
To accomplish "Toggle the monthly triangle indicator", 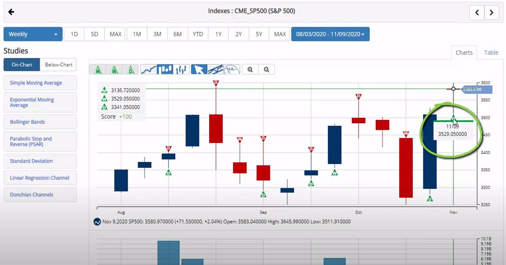I will 98,70.
